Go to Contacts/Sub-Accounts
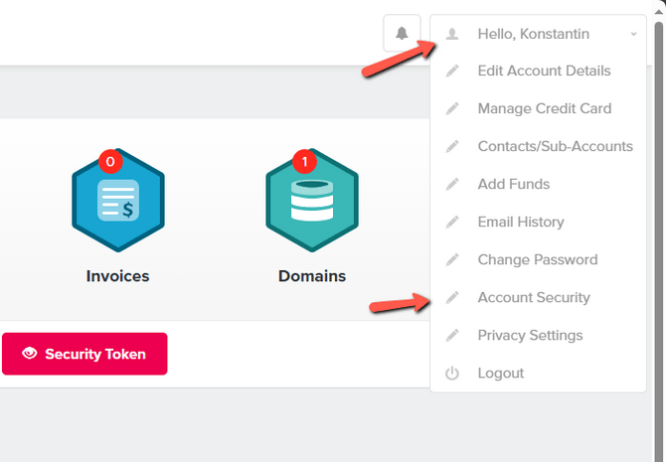666x462 pixels. click(555, 147)
